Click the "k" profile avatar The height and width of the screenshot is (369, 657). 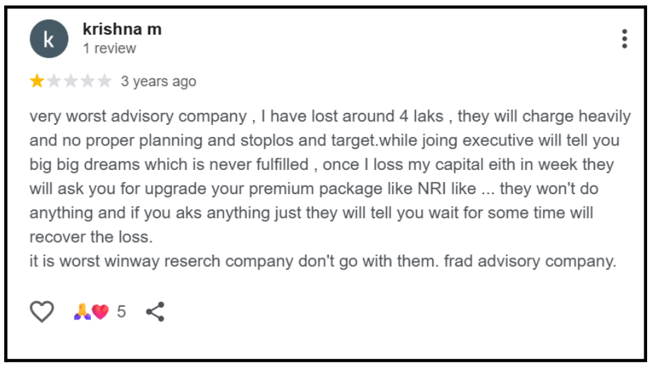[49, 39]
